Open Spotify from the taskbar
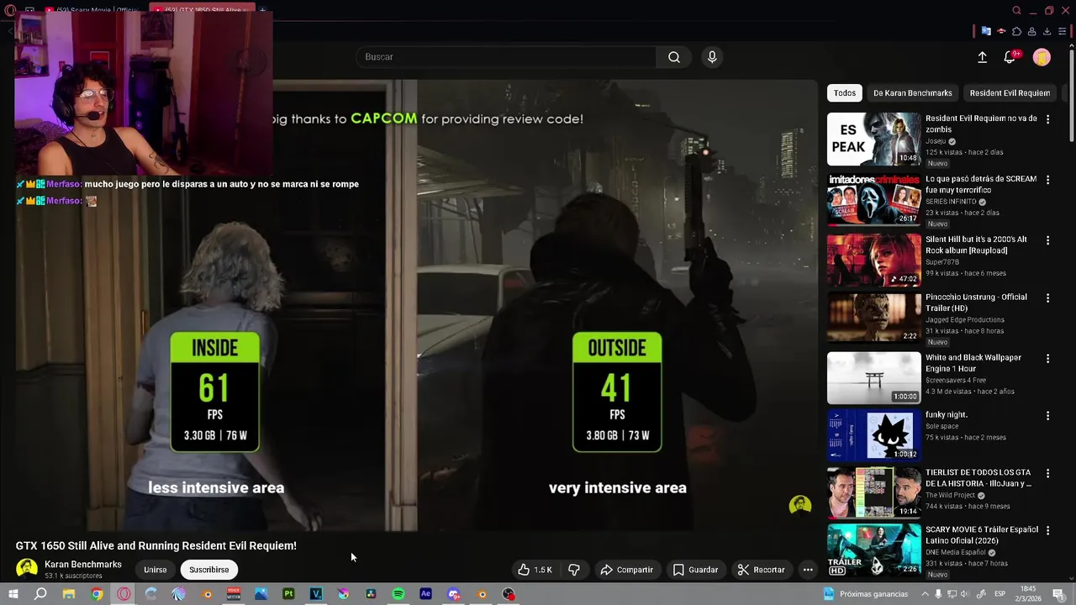Screen dimensions: 1076x605 click(x=398, y=594)
